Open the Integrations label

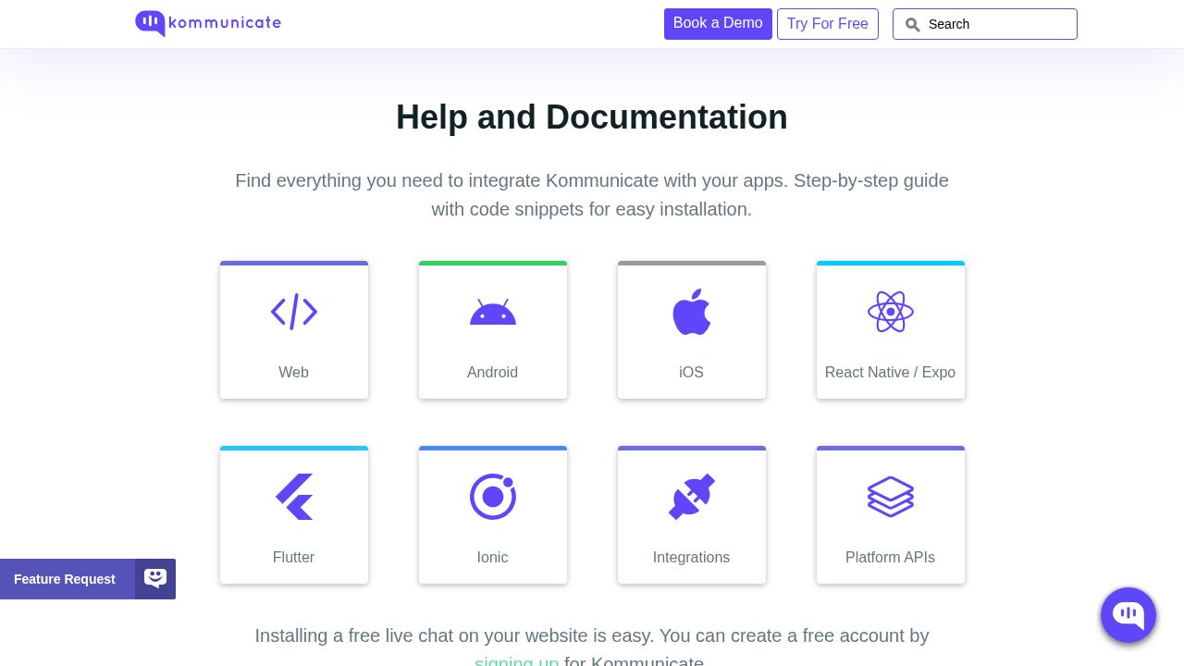tap(692, 558)
